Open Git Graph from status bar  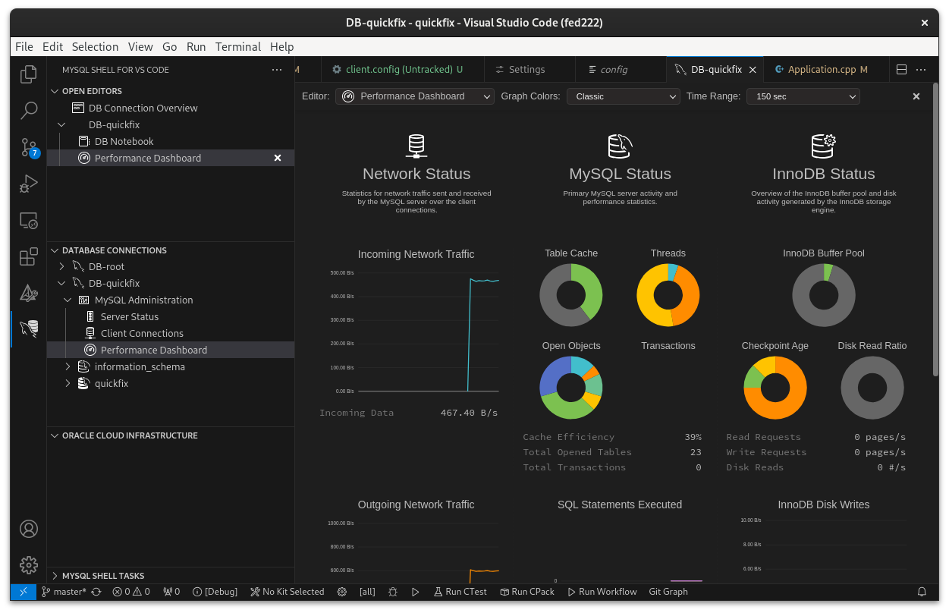click(x=668, y=592)
